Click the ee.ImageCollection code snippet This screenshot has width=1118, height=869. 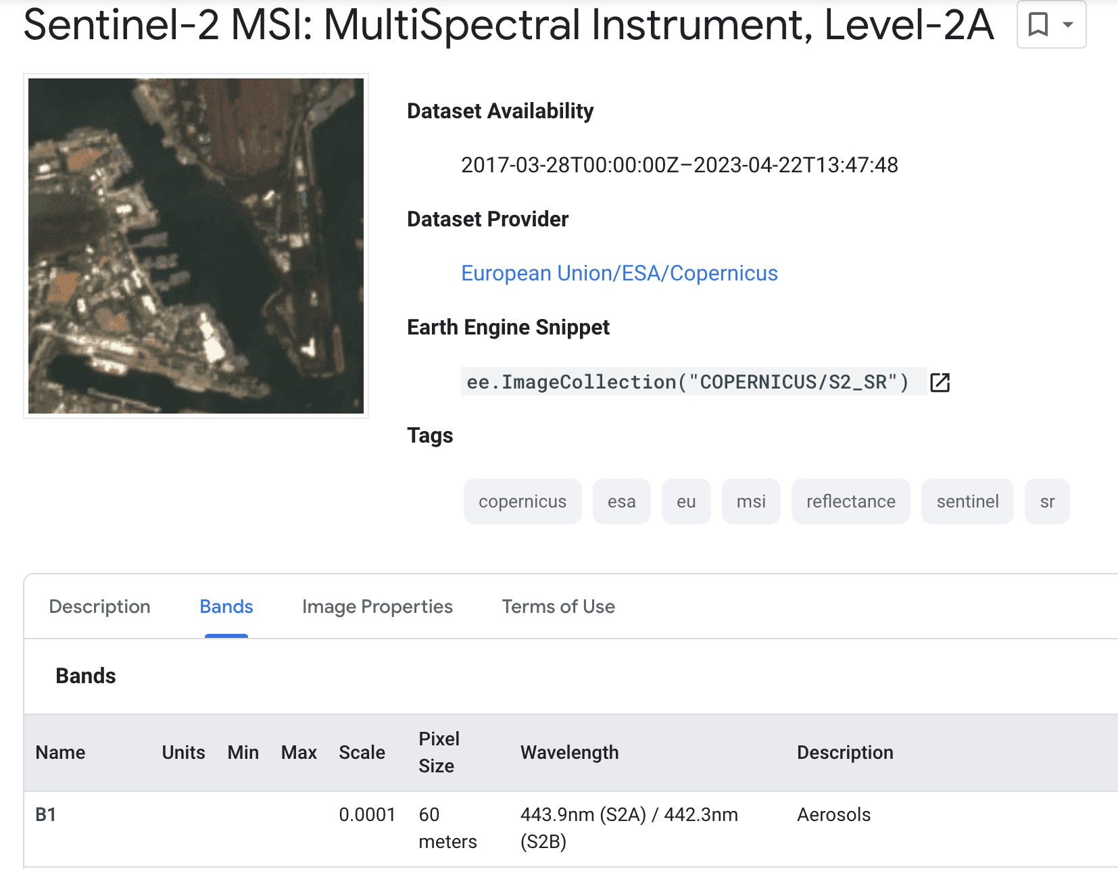tap(687, 382)
